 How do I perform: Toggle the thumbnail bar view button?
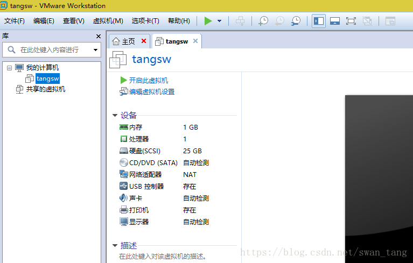pos(335,21)
